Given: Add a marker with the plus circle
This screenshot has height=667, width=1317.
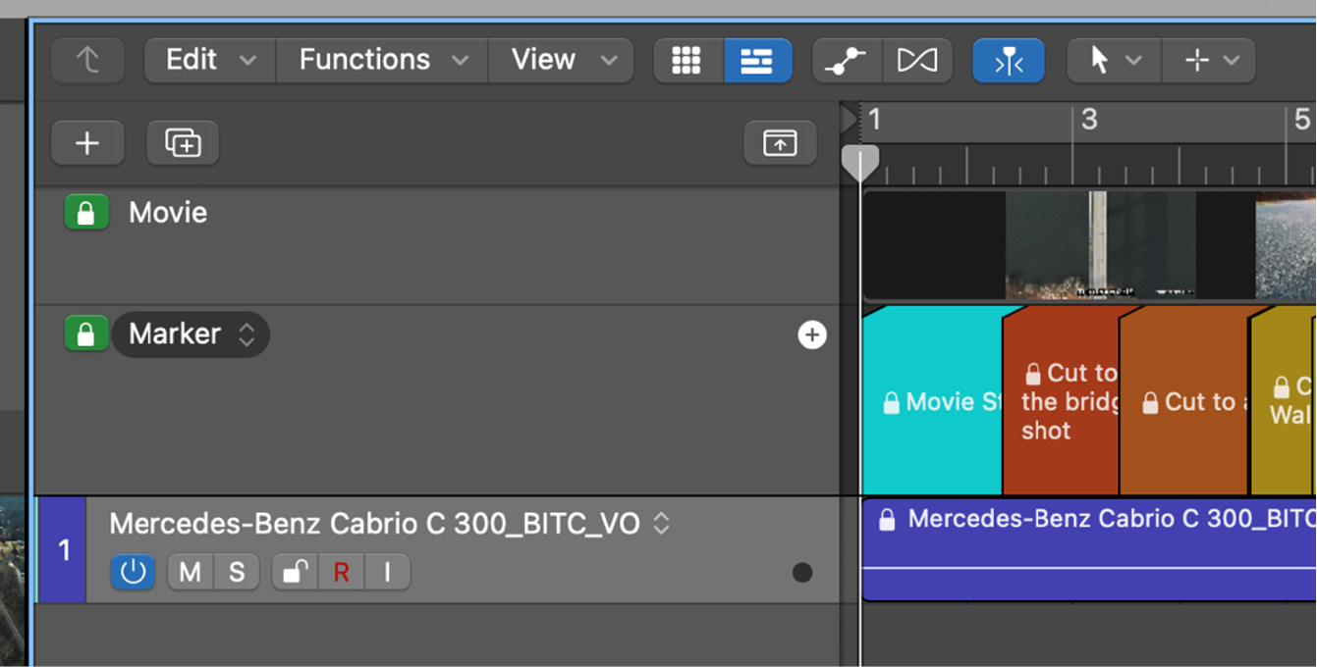Looking at the screenshot, I should point(811,335).
